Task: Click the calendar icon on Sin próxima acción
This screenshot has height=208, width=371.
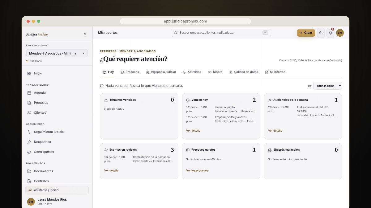Action: point(270,150)
